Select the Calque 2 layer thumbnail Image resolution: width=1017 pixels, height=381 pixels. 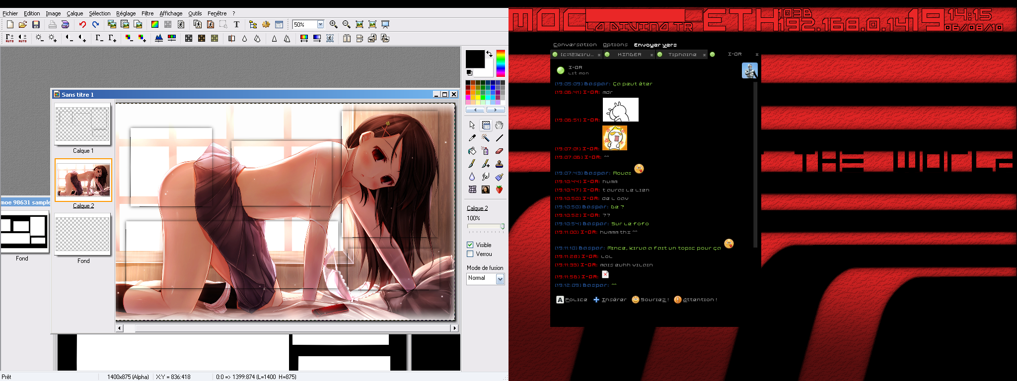click(83, 180)
